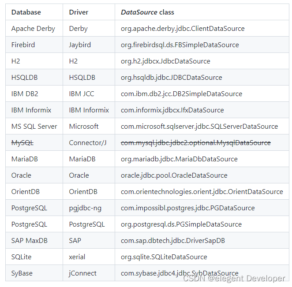Select the OrientDB database cell
The height and width of the screenshot is (287, 292).
pos(26,192)
